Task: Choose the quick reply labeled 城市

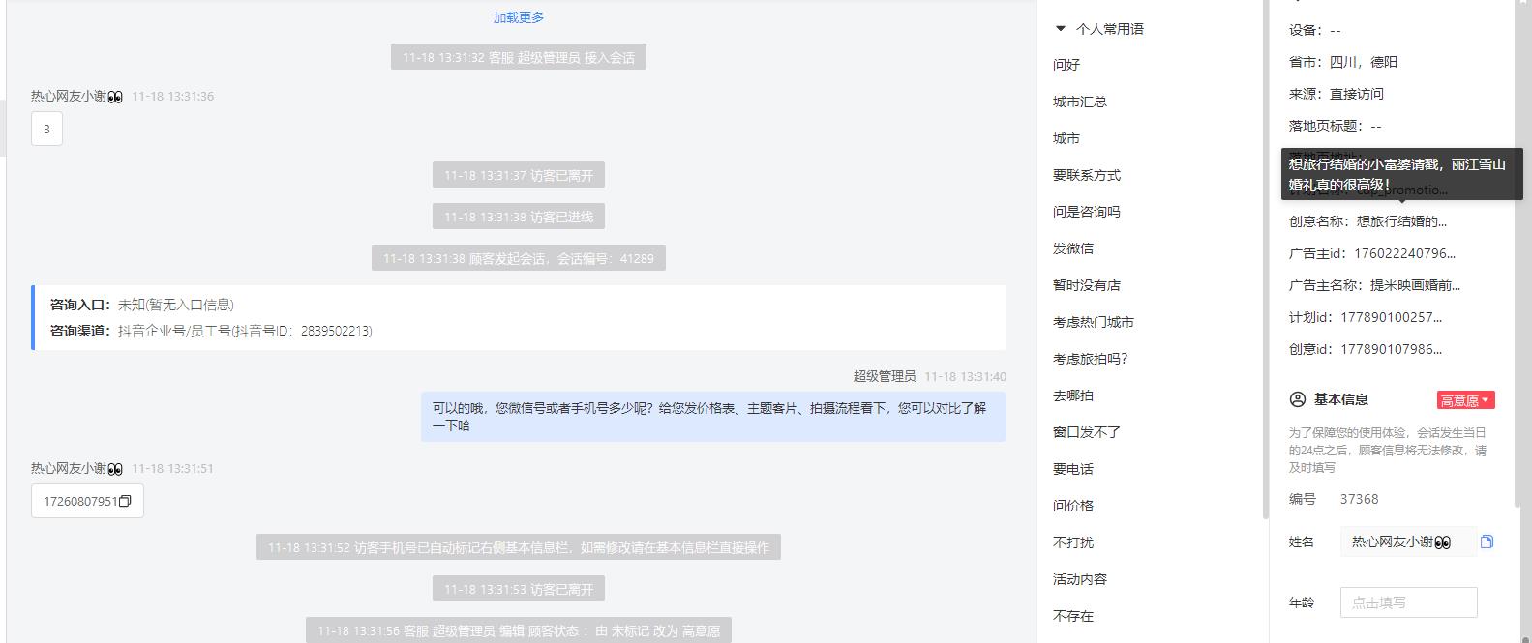Action: coord(1066,138)
